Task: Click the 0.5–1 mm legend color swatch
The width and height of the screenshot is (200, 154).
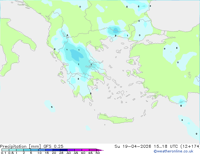Action: click(13, 150)
